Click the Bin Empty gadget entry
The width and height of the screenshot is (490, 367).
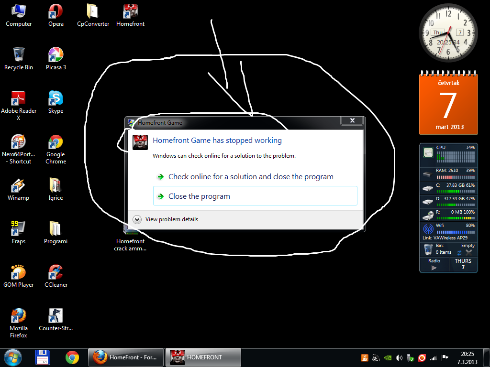coord(449,249)
